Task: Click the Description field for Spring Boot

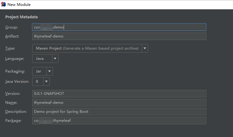Action: (119, 112)
